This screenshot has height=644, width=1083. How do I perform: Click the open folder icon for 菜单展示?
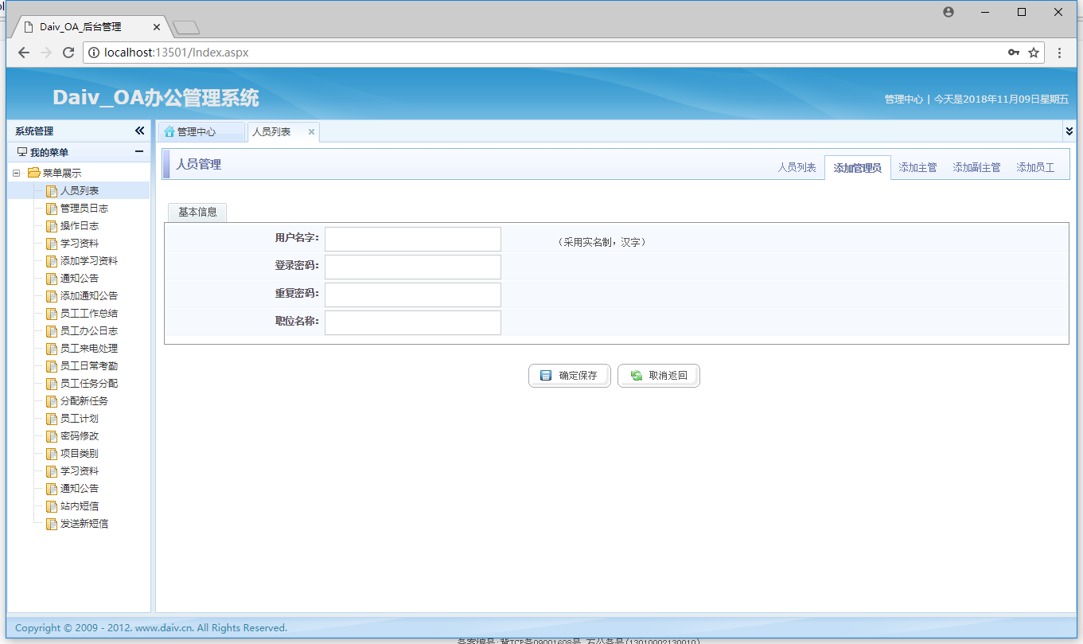point(34,173)
